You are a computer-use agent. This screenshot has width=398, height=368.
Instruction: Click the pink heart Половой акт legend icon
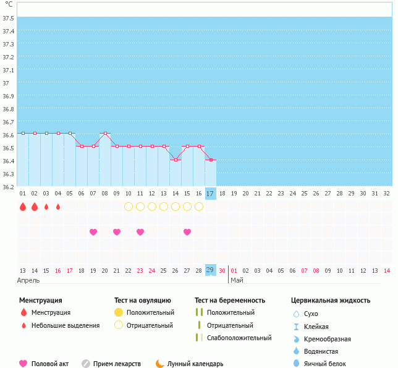(23, 364)
